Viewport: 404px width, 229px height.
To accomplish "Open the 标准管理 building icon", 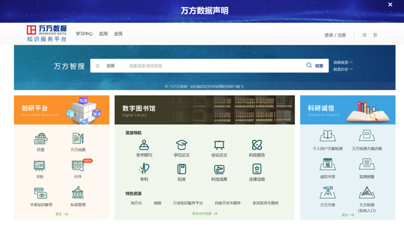I will [78, 193].
